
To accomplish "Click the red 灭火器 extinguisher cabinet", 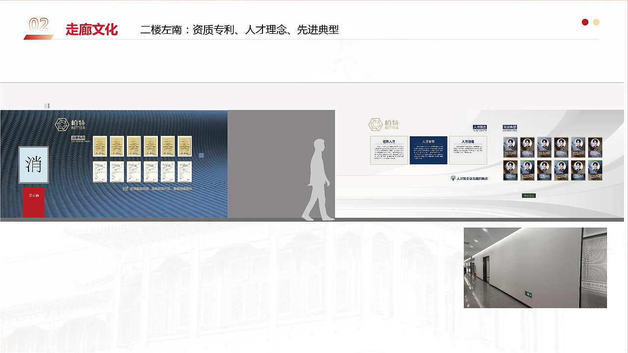I will (x=32, y=201).
